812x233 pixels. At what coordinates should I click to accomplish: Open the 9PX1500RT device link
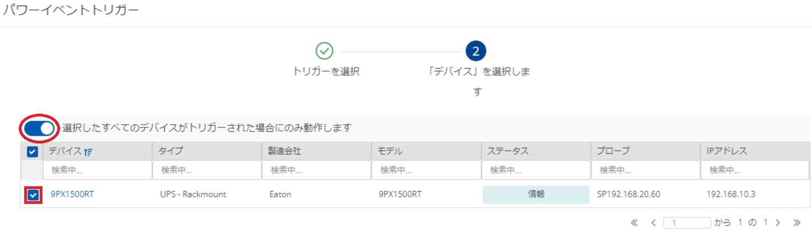(72, 194)
